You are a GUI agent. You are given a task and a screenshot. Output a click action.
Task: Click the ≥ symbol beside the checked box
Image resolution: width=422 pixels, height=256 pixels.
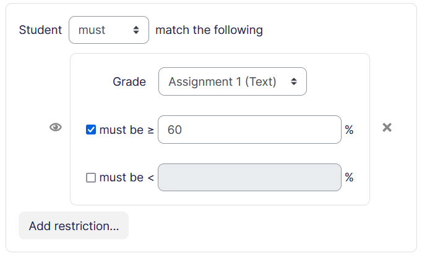[150, 130]
